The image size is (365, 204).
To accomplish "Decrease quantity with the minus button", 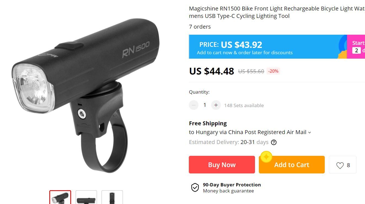I will [194, 105].
